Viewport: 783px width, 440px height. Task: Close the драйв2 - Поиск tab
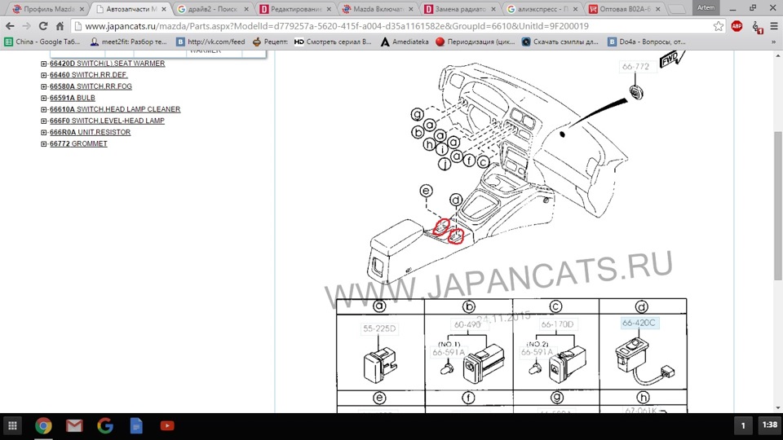(x=246, y=9)
